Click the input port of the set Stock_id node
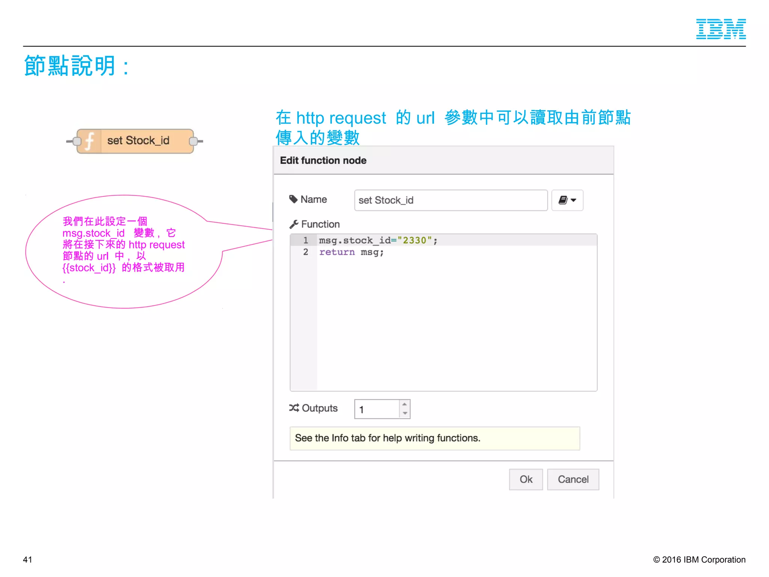Viewport: 769px width, 577px height. (x=77, y=141)
